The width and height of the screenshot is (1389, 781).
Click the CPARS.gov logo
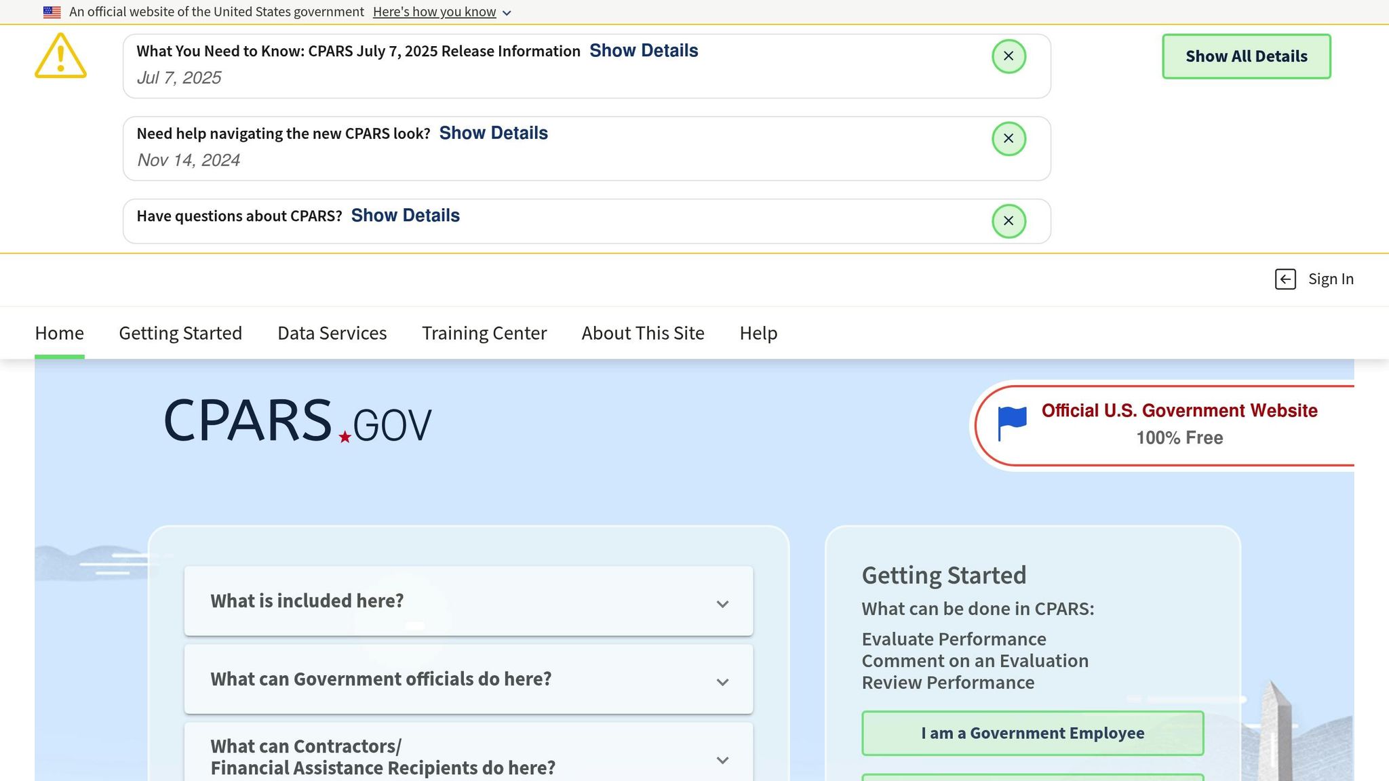(298, 420)
